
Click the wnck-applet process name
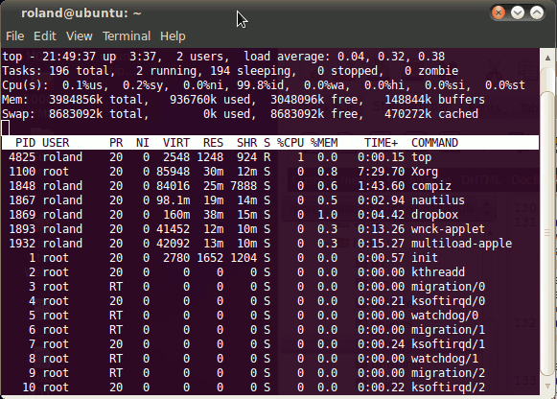click(448, 229)
